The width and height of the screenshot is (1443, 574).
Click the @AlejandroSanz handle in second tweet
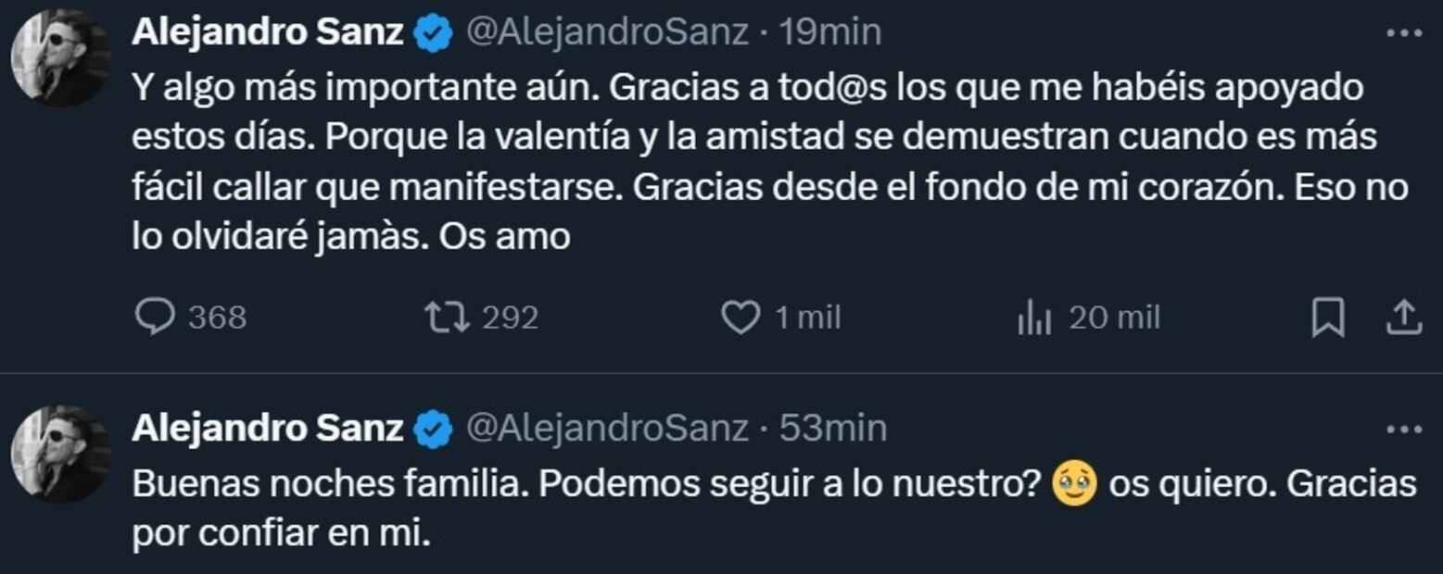coord(605,429)
